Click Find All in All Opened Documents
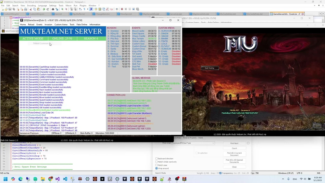 pyautogui.click(x=234, y=161)
